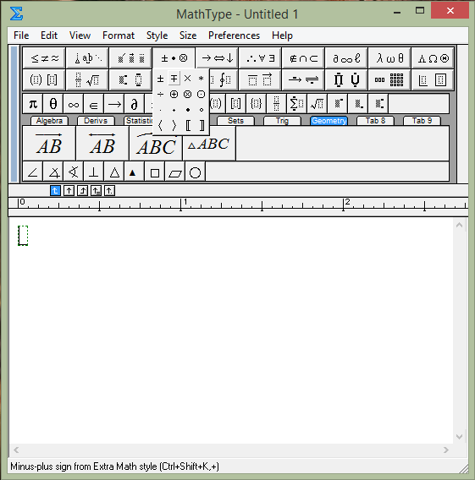The image size is (475, 480).
Task: Switch to the Sets tab
Action: tap(235, 121)
